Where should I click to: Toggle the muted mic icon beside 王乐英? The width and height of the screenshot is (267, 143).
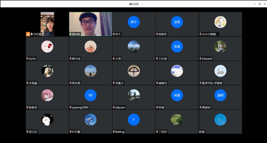pos(157,59)
